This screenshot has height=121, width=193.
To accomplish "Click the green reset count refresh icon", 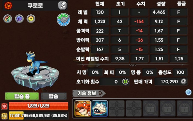I will (x=125, y=82).
